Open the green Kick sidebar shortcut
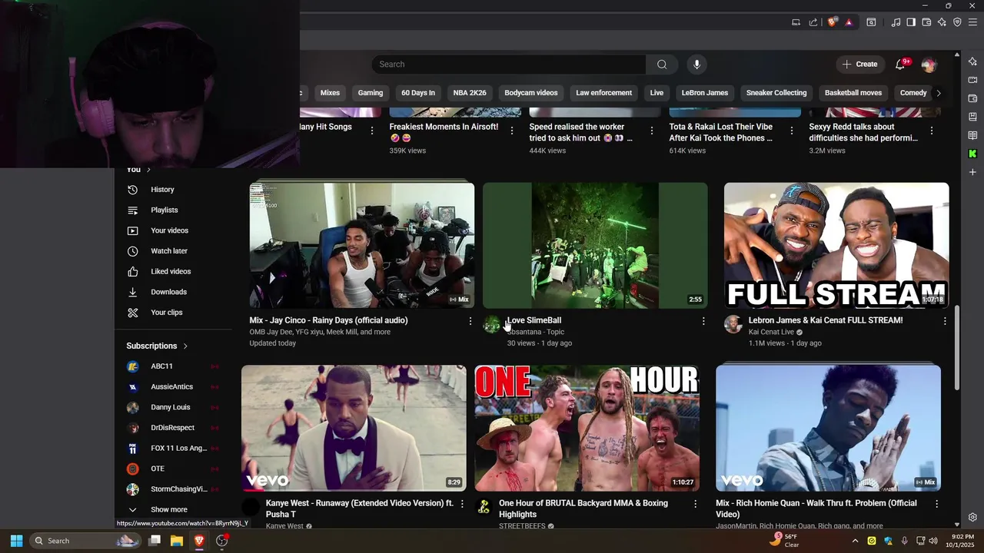This screenshot has height=553, width=984. coord(972,154)
